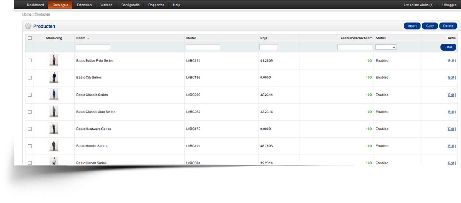
Task: Sort by the Model column header
Action: click(191, 38)
